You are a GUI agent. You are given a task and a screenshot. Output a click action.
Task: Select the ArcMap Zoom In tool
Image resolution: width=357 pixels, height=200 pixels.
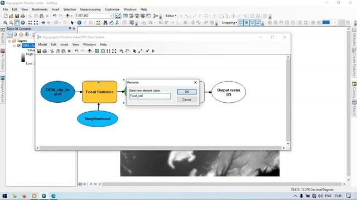(x=5, y=23)
